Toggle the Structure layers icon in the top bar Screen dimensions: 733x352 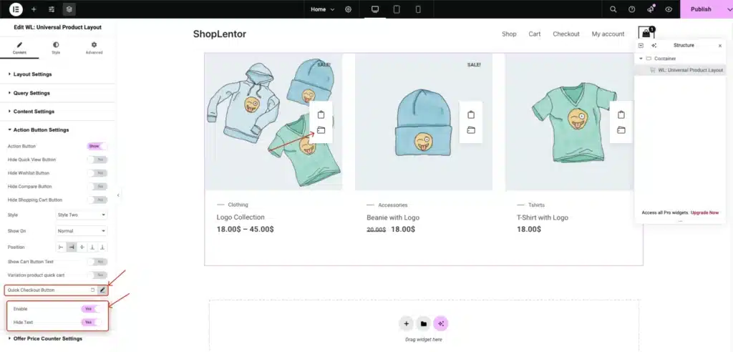coord(69,9)
